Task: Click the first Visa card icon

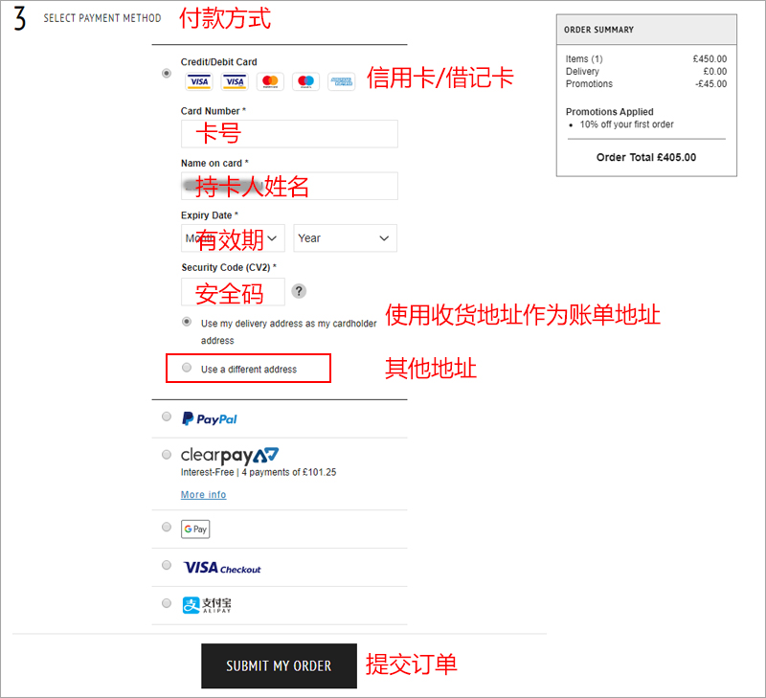Action: 199,81
